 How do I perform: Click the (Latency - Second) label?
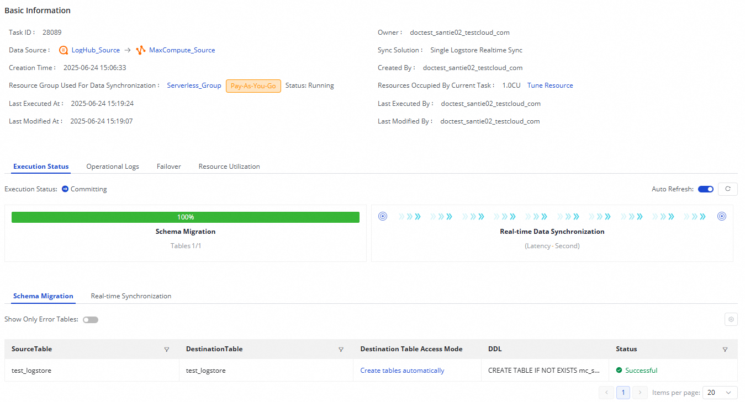552,245
